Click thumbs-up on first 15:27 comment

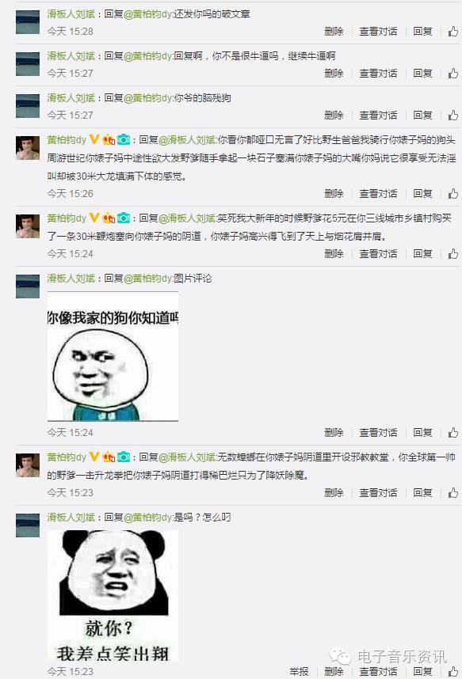click(x=453, y=73)
